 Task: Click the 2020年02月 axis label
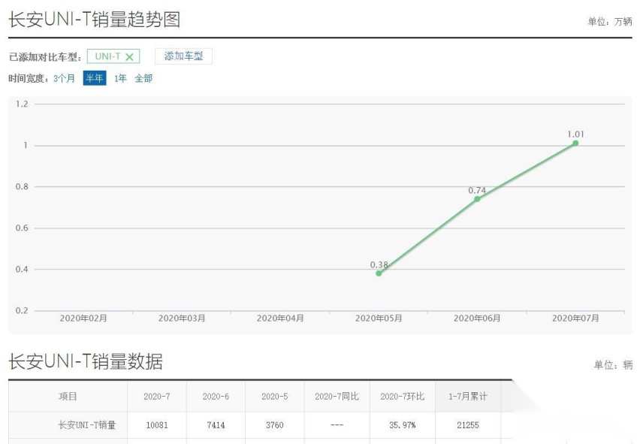(83, 319)
